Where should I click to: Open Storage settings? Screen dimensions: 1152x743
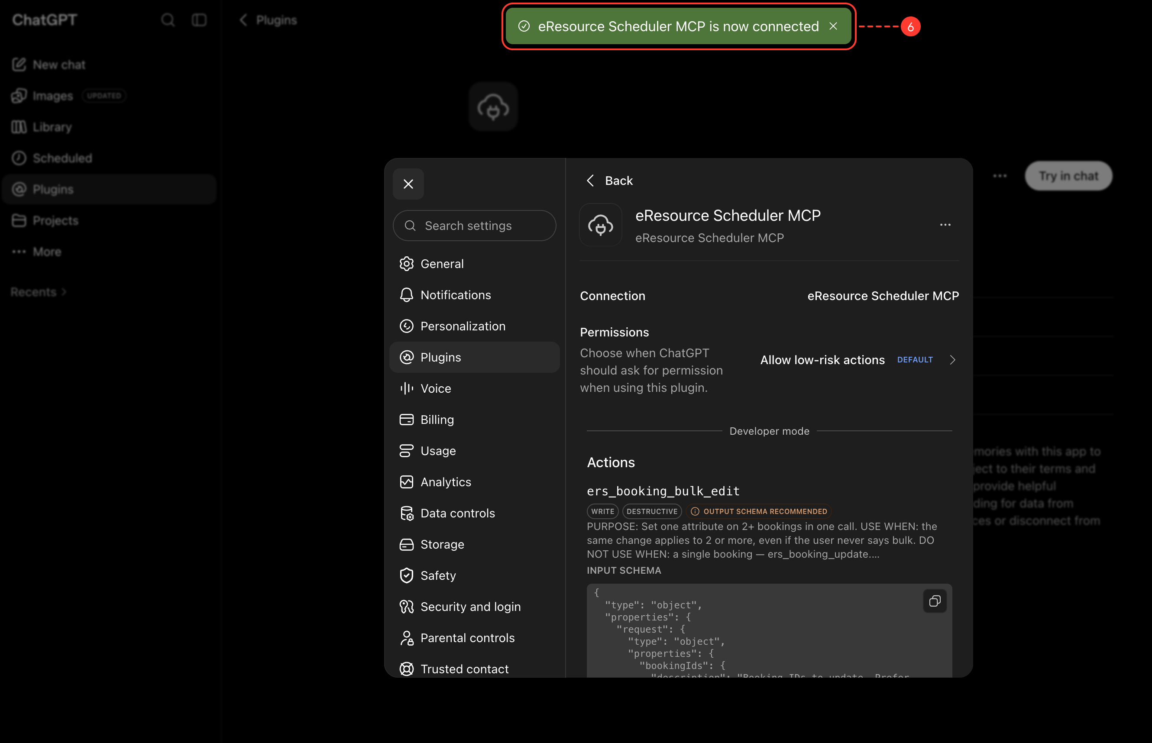point(474,544)
